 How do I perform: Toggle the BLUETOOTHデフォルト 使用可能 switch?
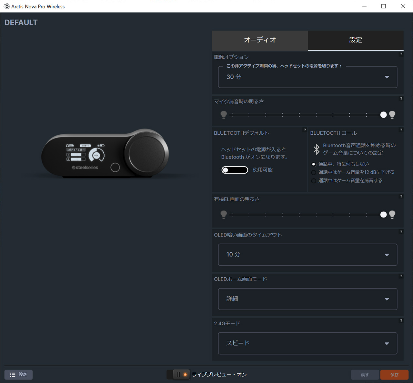coord(235,170)
